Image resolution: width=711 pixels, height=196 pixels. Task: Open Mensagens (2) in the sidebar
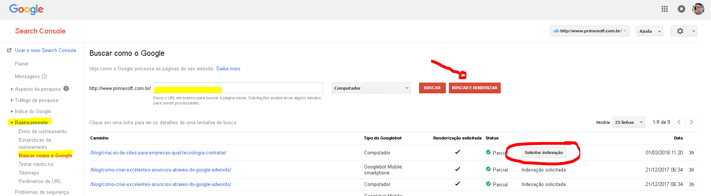point(31,77)
